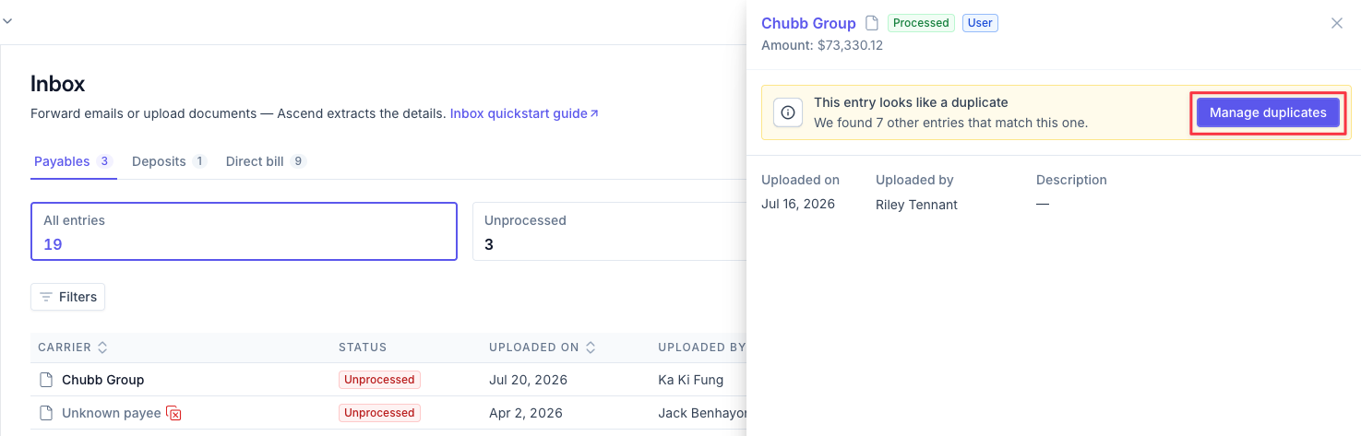Close the Chubb Group details panel

click(x=1336, y=23)
